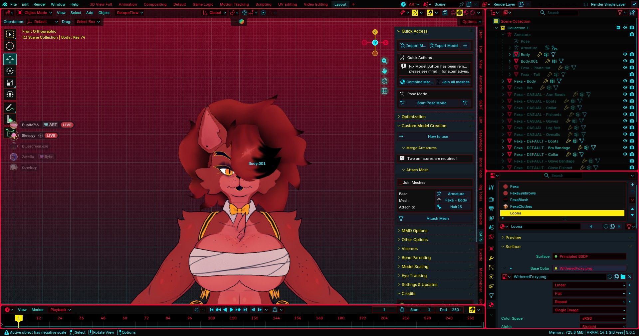Switch to the UV Editing workspace tab

pyautogui.click(x=287, y=4)
